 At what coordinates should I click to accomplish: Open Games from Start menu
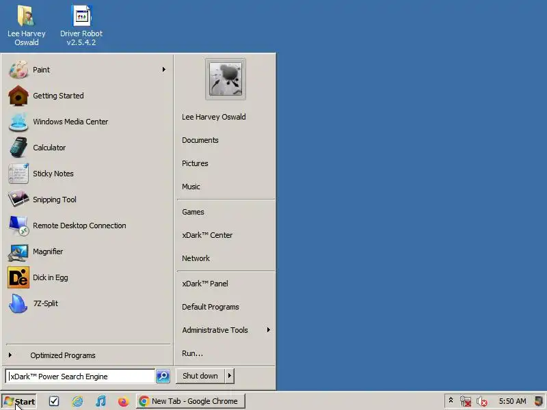193,212
